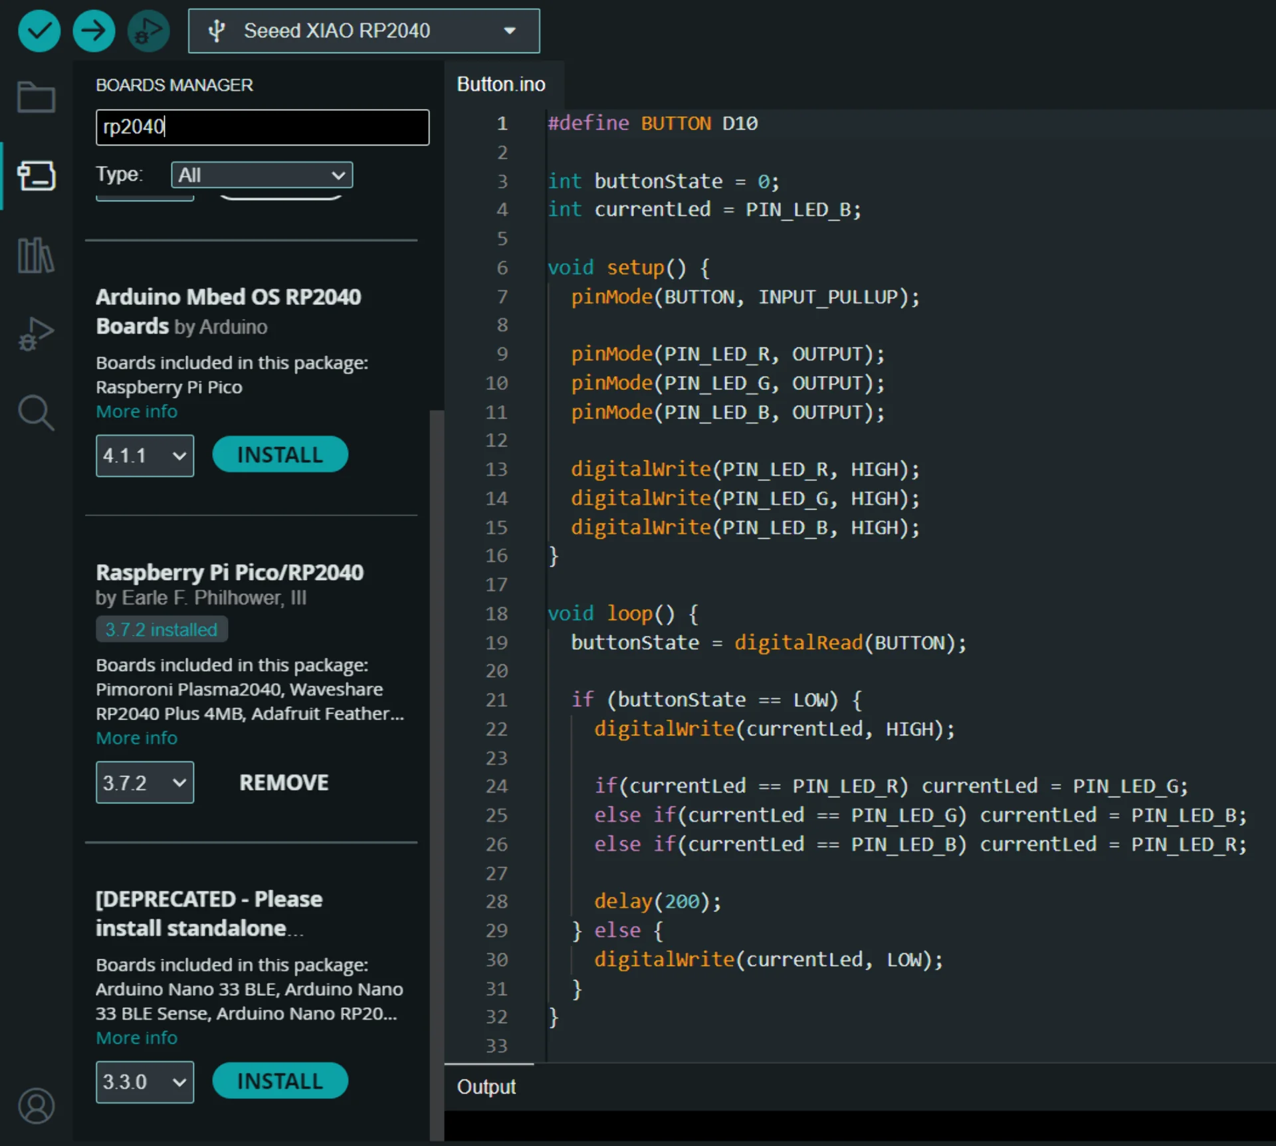1276x1146 pixels.
Task: Click the rp2040 boards search field
Action: 262,127
